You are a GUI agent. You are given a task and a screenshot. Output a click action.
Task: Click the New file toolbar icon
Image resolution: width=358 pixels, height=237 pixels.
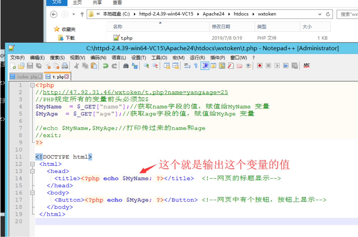click(13, 66)
